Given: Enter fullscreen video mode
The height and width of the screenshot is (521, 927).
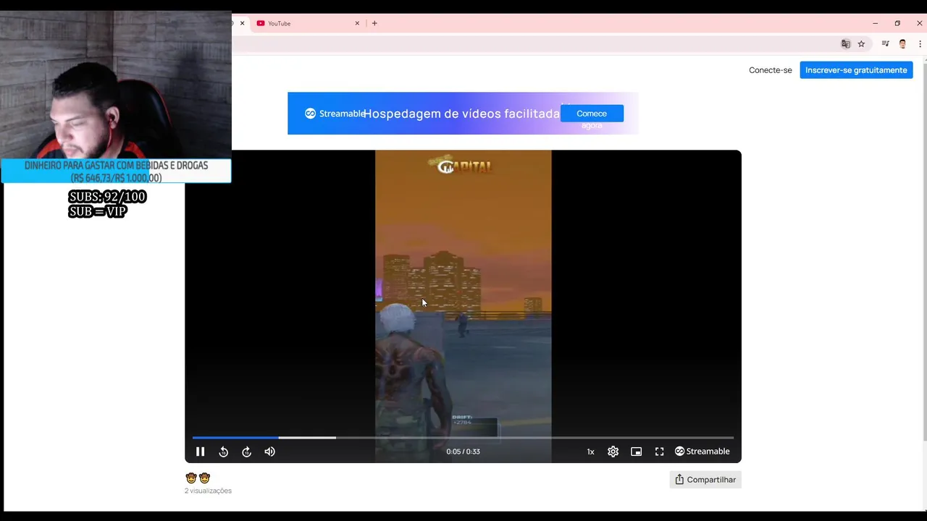Looking at the screenshot, I should (660, 452).
